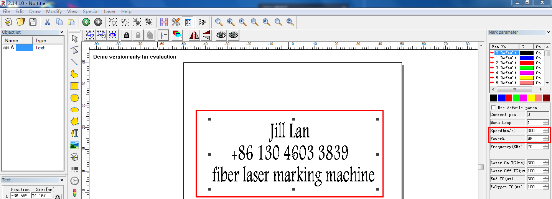This screenshot has width=552, height=199.
Task: Select the text tool in the left toolbar
Action: [x=74, y=133]
